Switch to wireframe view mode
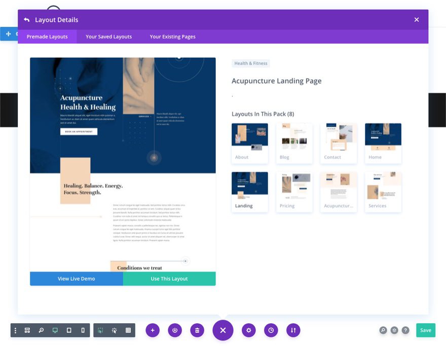The height and width of the screenshot is (346, 446). point(27,330)
